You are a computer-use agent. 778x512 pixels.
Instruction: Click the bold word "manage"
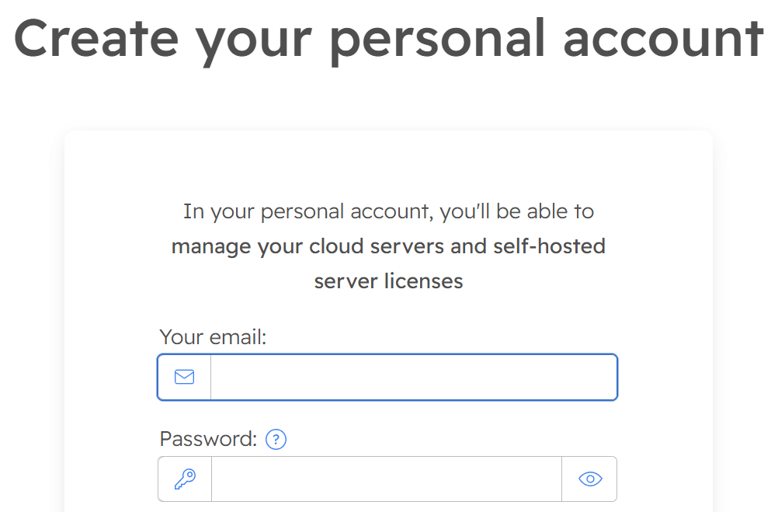[211, 246]
